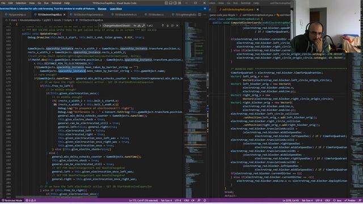The height and width of the screenshot is (204, 363).
Task: Click the Scripts folder in left breadcrumb
Action: tap(68, 20)
